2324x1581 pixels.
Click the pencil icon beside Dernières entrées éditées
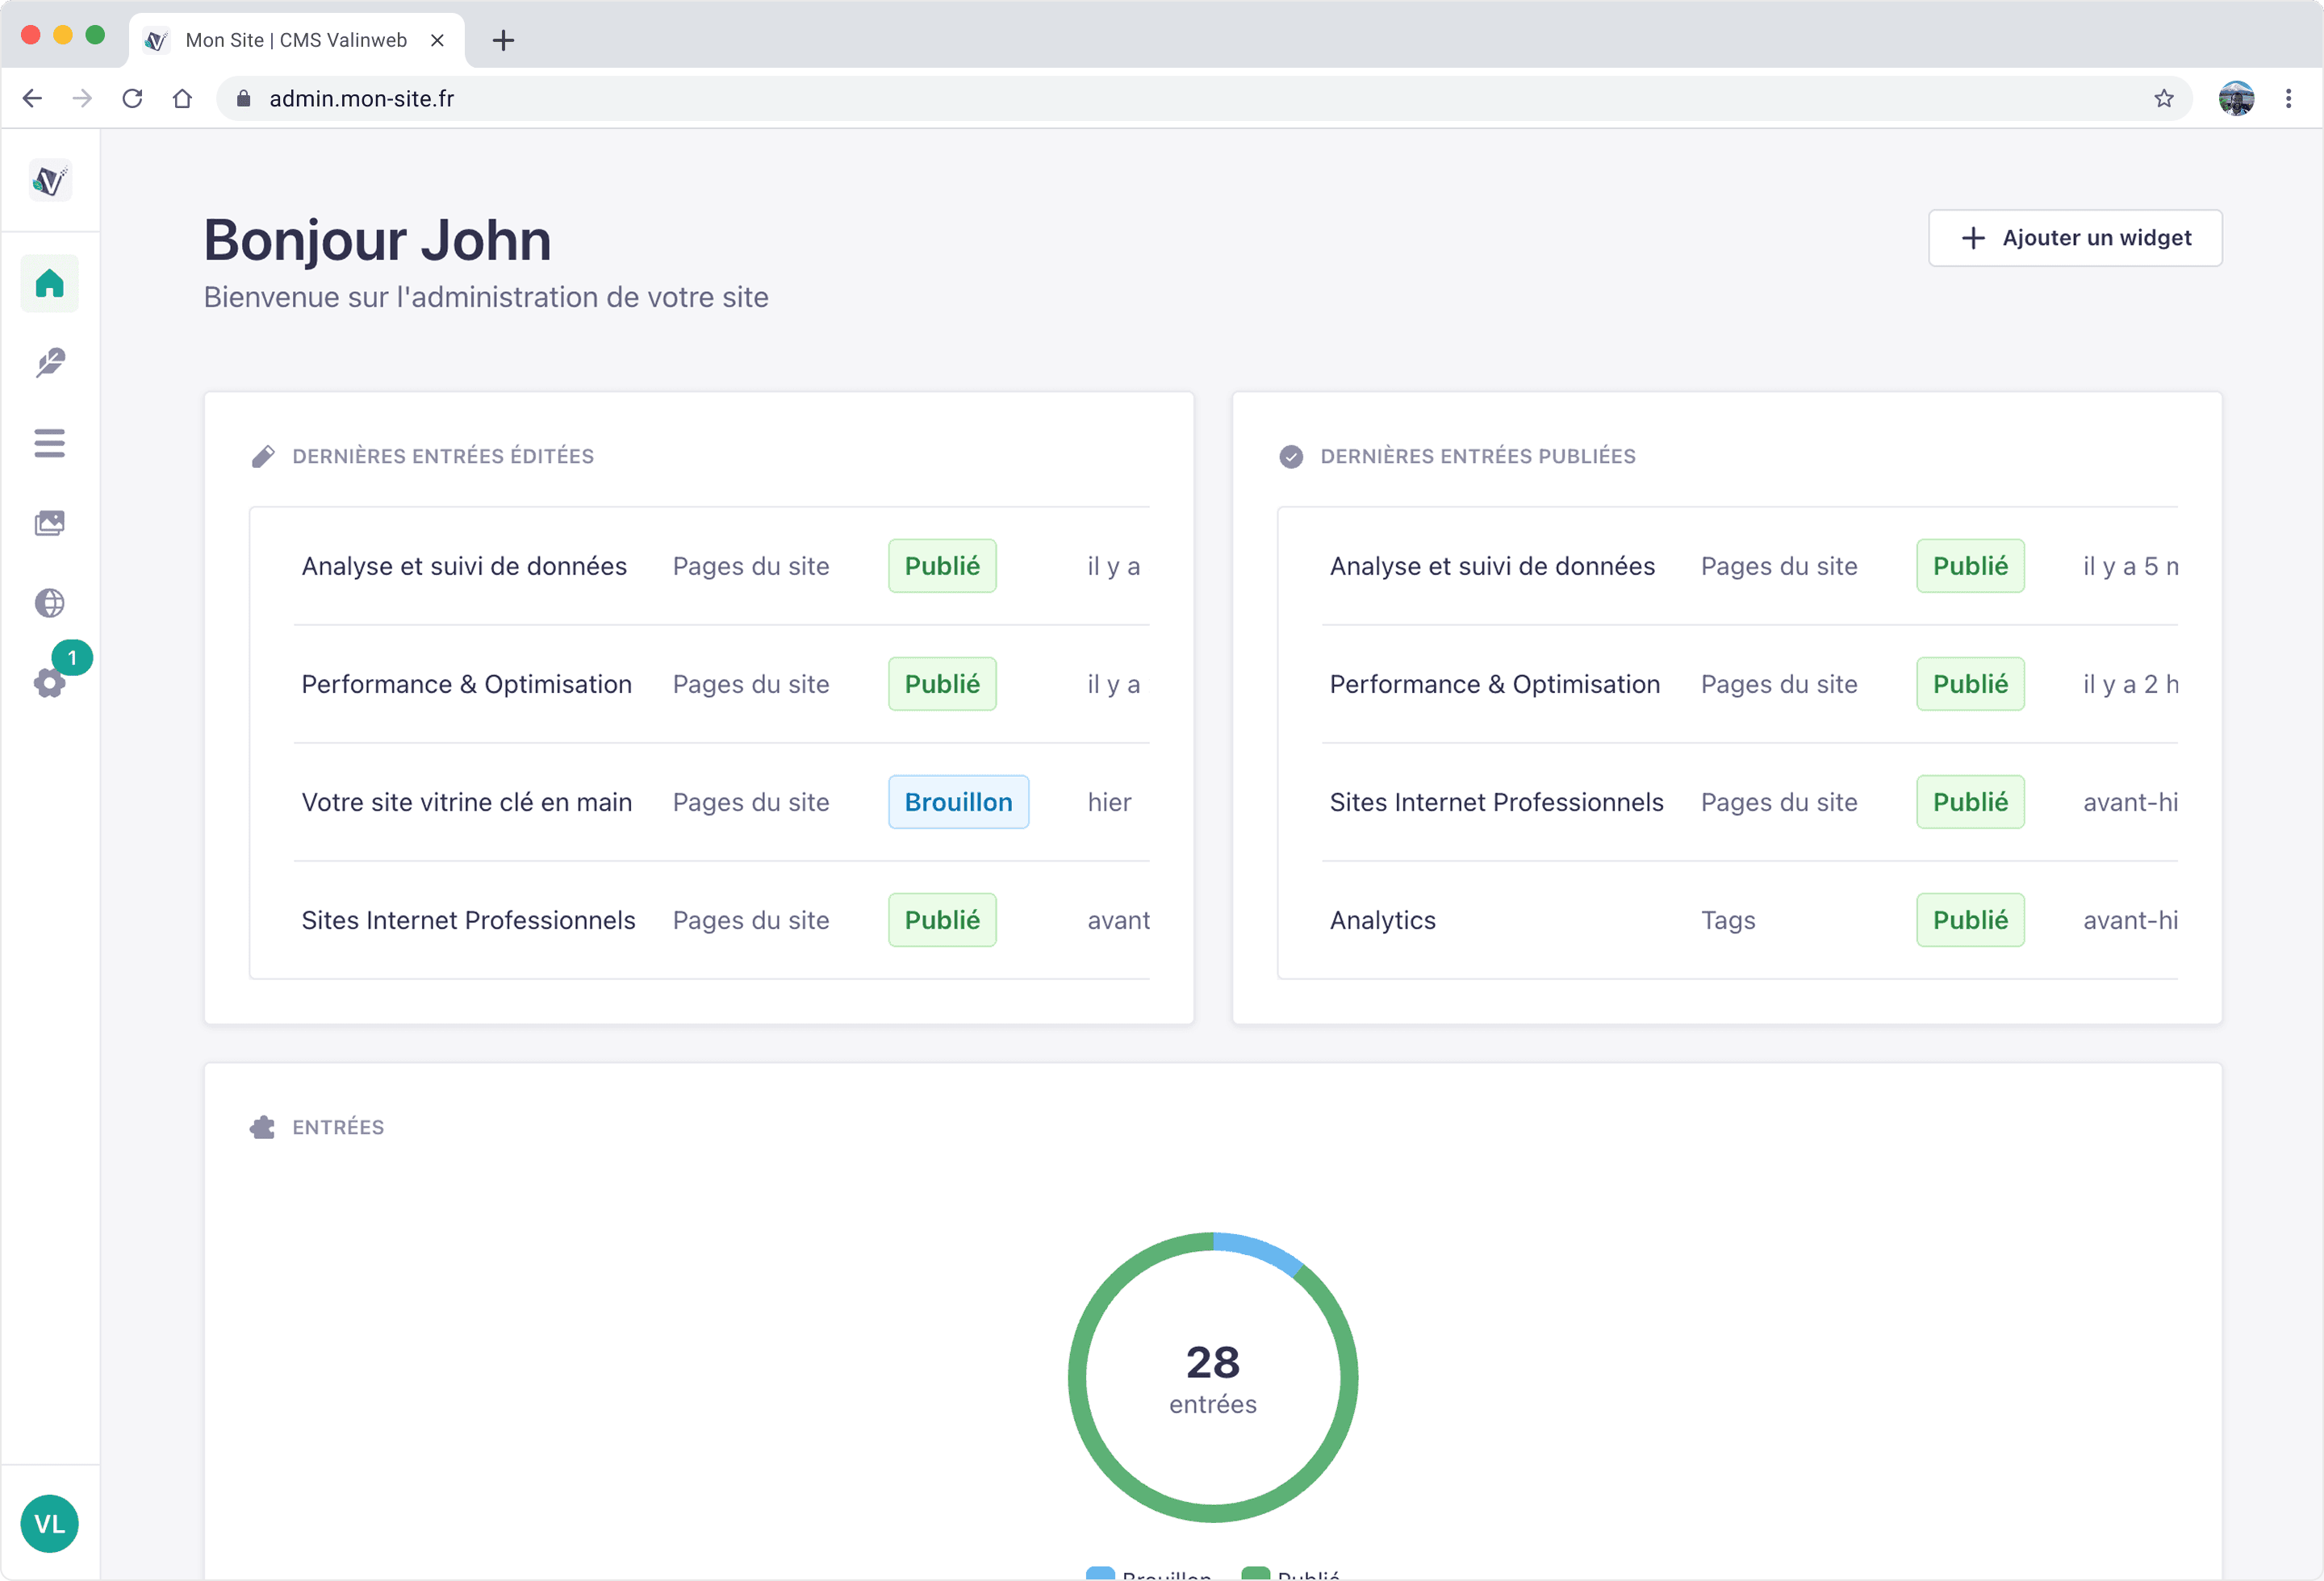click(x=263, y=457)
